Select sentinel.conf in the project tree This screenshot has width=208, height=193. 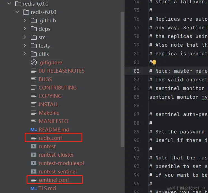54,180
